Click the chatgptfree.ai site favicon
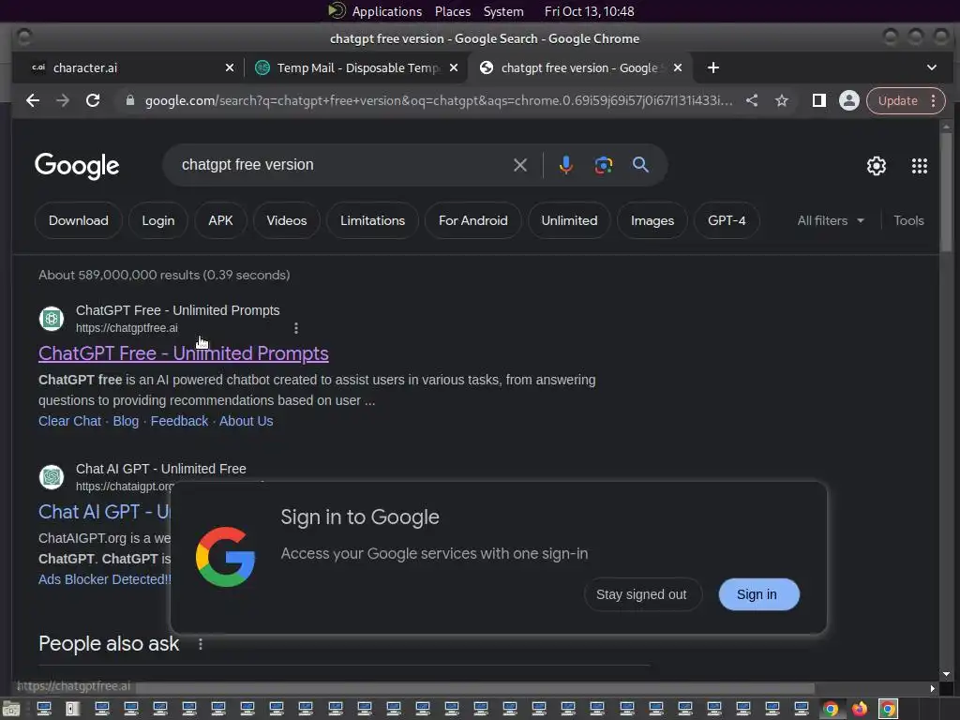The height and width of the screenshot is (720, 960). point(52,319)
